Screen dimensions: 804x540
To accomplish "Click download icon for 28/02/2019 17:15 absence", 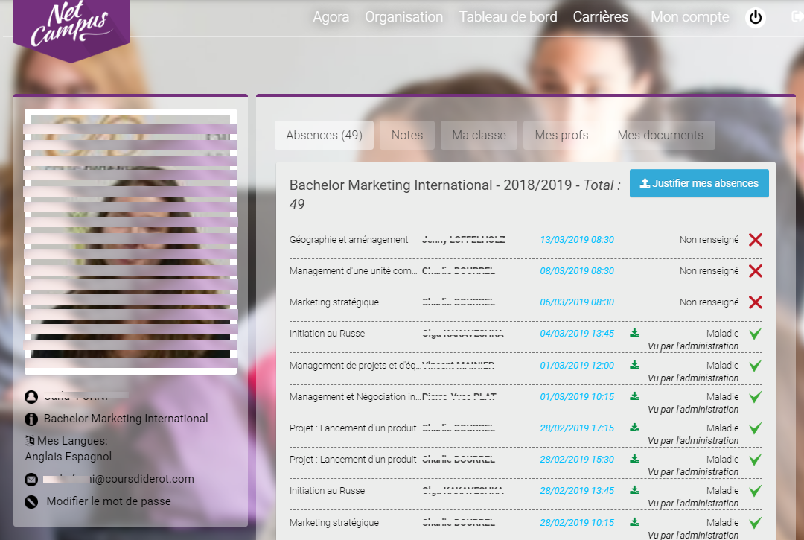I will [x=634, y=428].
